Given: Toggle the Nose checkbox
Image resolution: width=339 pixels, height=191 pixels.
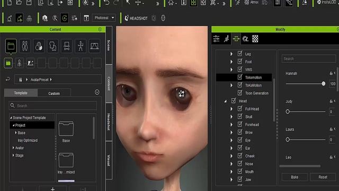Looking at the screenshot, I should (240, 163).
